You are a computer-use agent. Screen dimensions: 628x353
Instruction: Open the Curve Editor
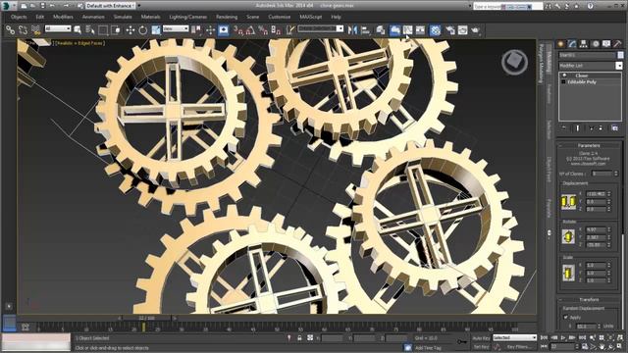coord(408,30)
